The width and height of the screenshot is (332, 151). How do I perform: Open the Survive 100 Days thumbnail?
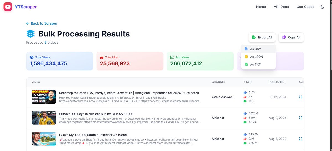coord(44,118)
